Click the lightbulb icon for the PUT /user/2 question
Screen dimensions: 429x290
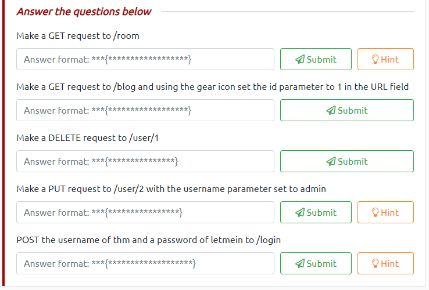[x=375, y=212]
